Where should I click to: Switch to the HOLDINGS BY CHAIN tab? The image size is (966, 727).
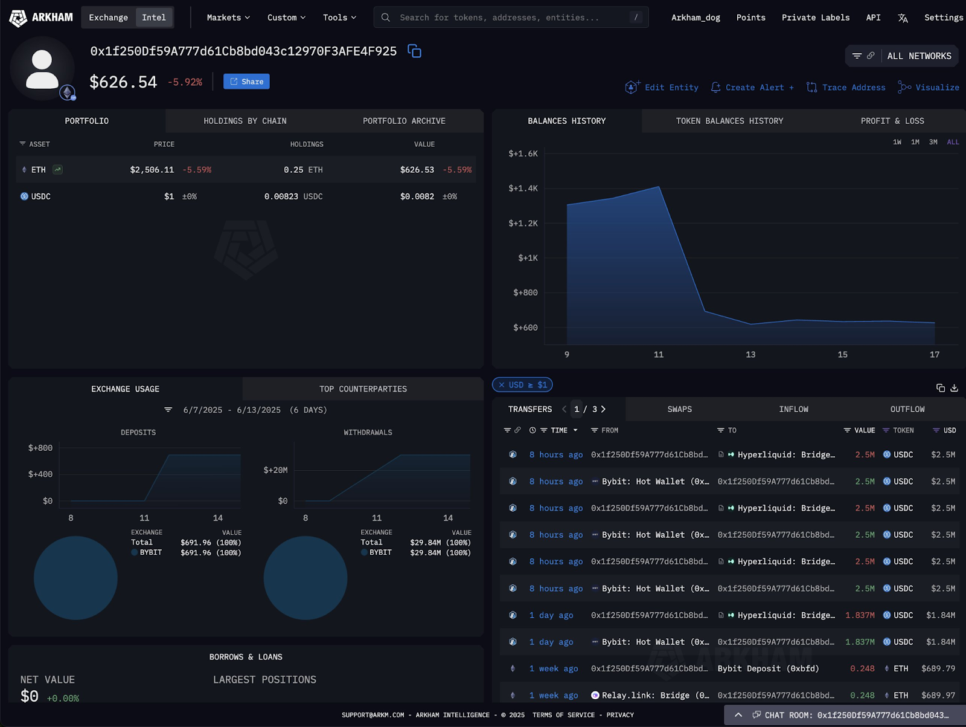pos(245,120)
